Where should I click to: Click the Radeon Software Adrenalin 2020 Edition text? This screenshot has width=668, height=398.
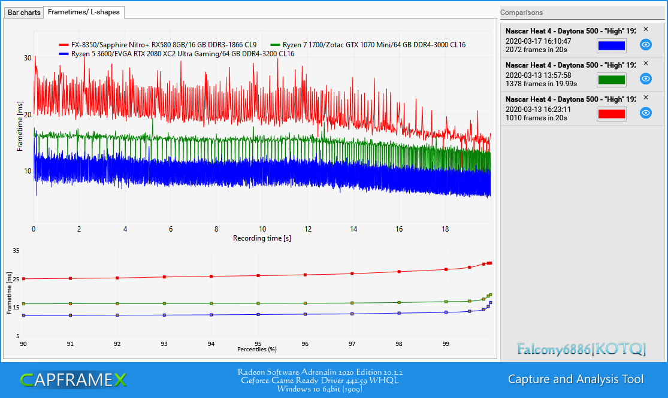coord(320,372)
